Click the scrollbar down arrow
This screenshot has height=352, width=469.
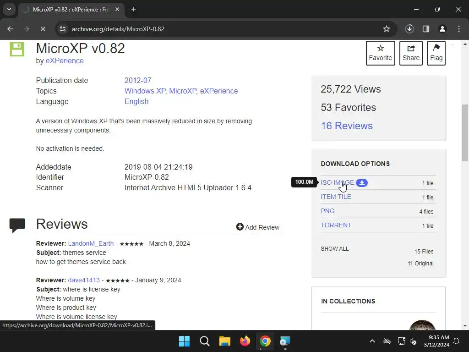(x=465, y=326)
